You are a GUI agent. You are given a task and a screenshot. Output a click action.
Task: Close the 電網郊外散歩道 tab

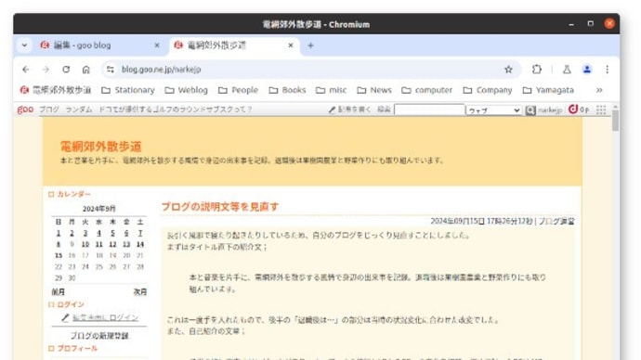[x=291, y=45]
